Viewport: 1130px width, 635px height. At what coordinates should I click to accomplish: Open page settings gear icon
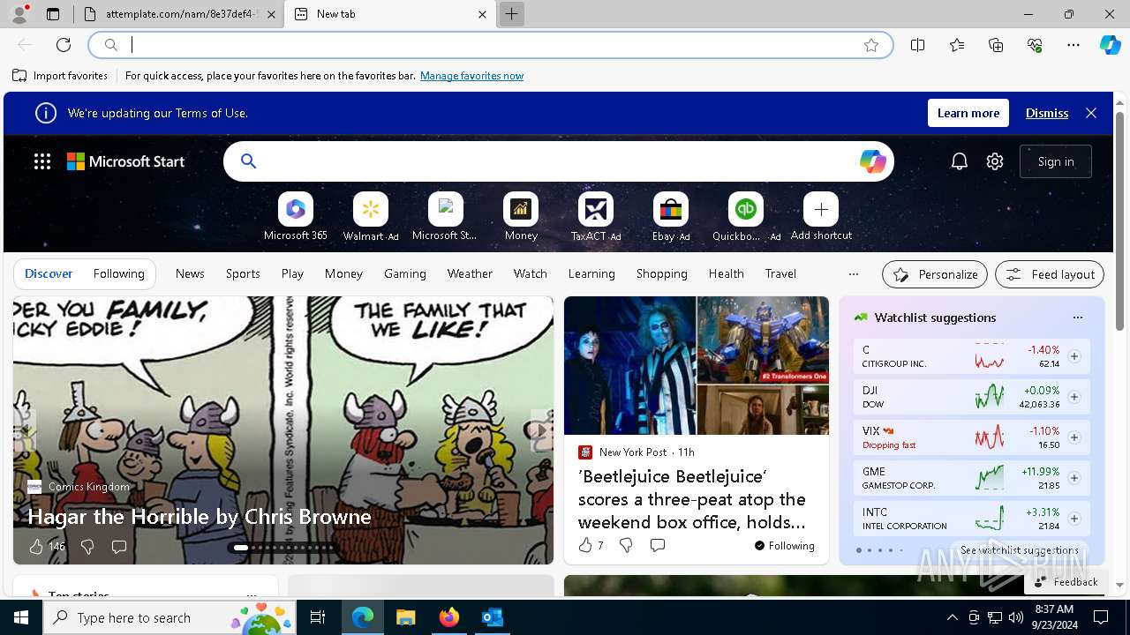(995, 161)
